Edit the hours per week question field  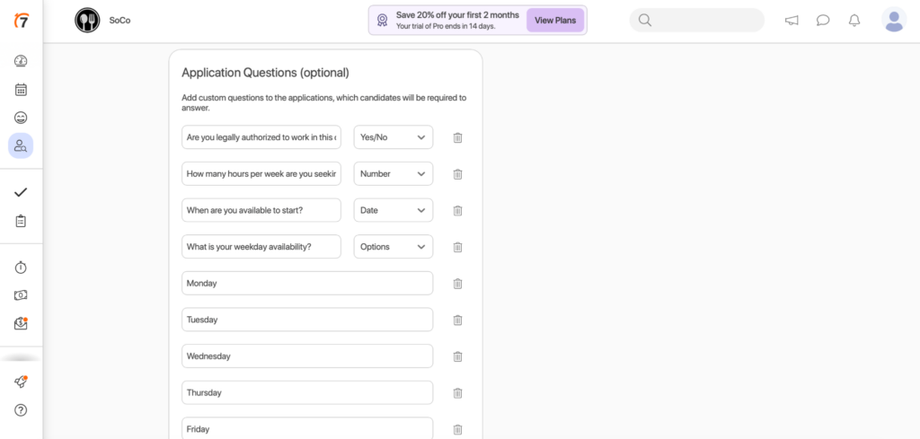261,173
